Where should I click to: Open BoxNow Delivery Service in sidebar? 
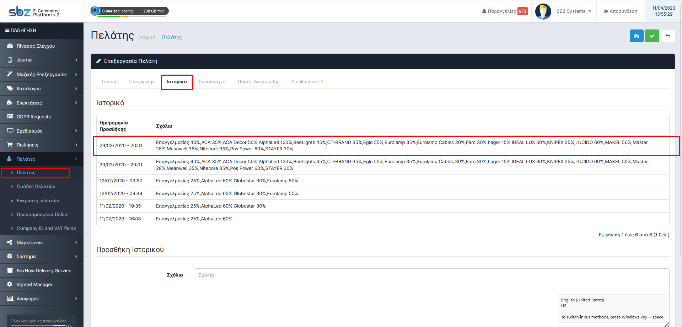point(44,271)
